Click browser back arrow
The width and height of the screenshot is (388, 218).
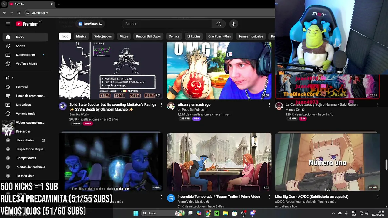click(x=4, y=13)
